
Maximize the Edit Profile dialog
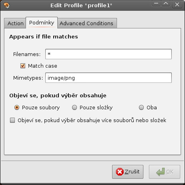coord(166,3)
